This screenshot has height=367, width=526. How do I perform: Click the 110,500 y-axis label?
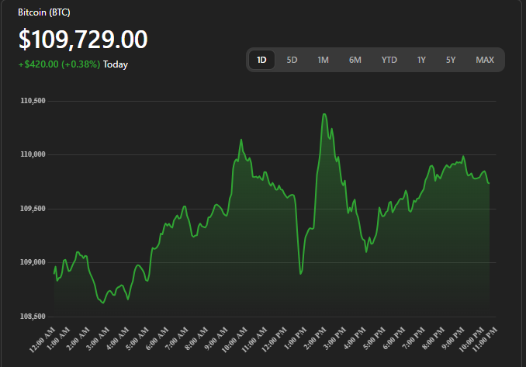point(33,101)
